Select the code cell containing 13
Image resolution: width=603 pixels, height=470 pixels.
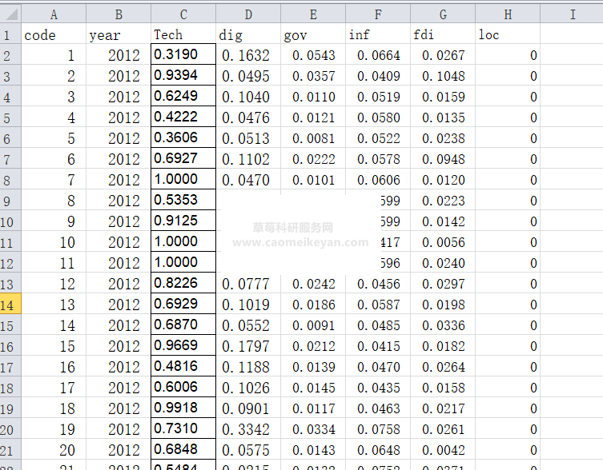(54, 305)
